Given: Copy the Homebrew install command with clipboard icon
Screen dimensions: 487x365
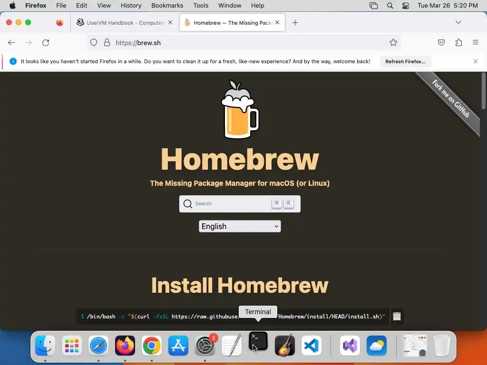Looking at the screenshot, I should click(397, 316).
